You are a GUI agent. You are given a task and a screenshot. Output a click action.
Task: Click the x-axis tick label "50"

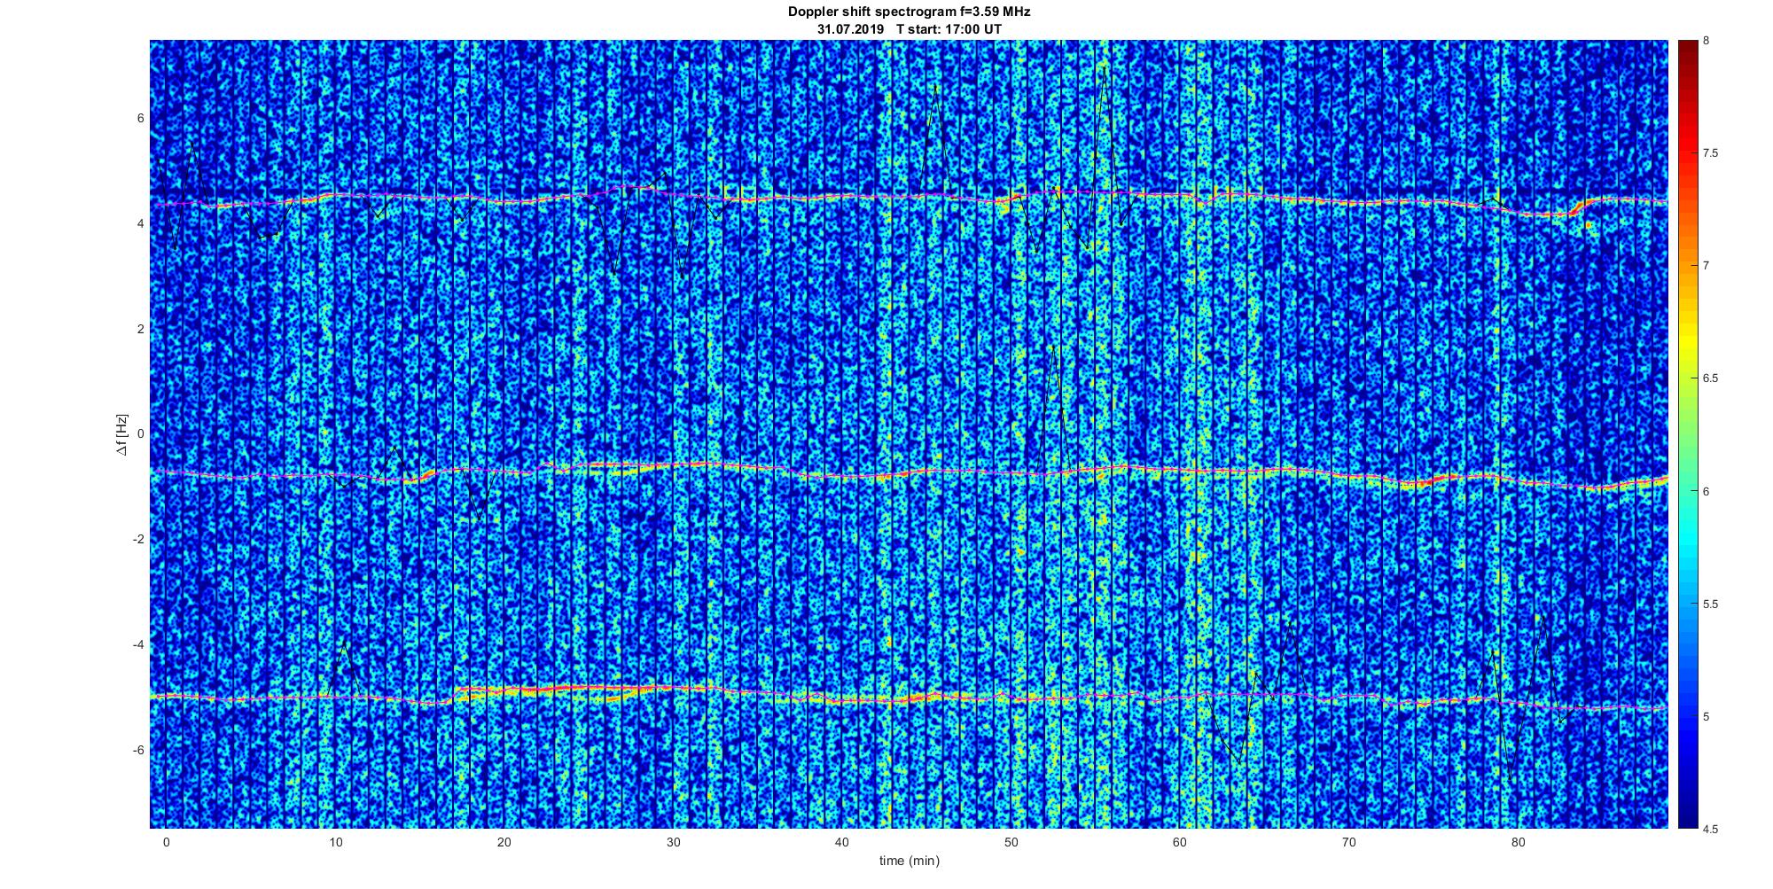[x=1011, y=842]
